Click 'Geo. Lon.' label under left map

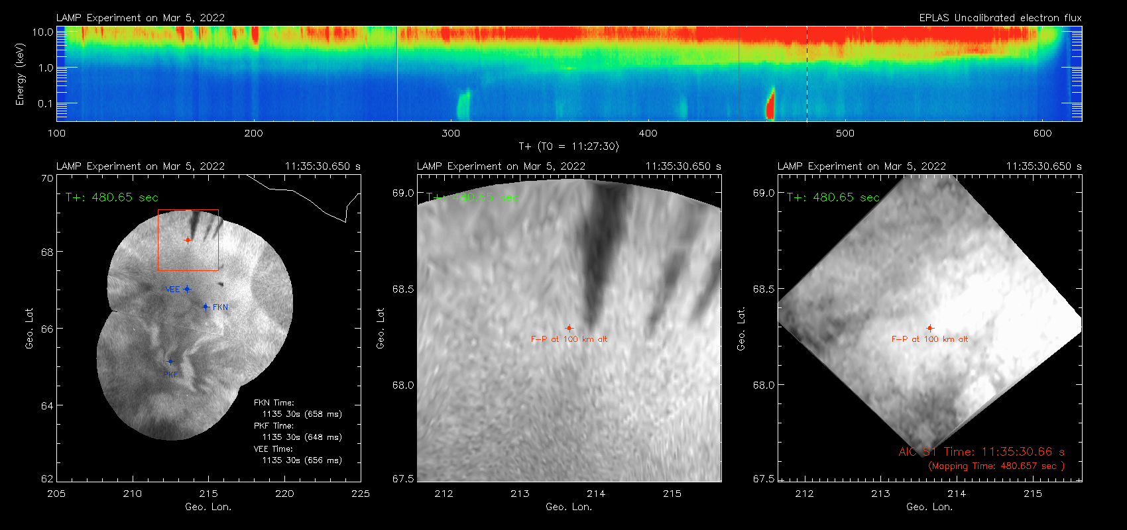(208, 507)
